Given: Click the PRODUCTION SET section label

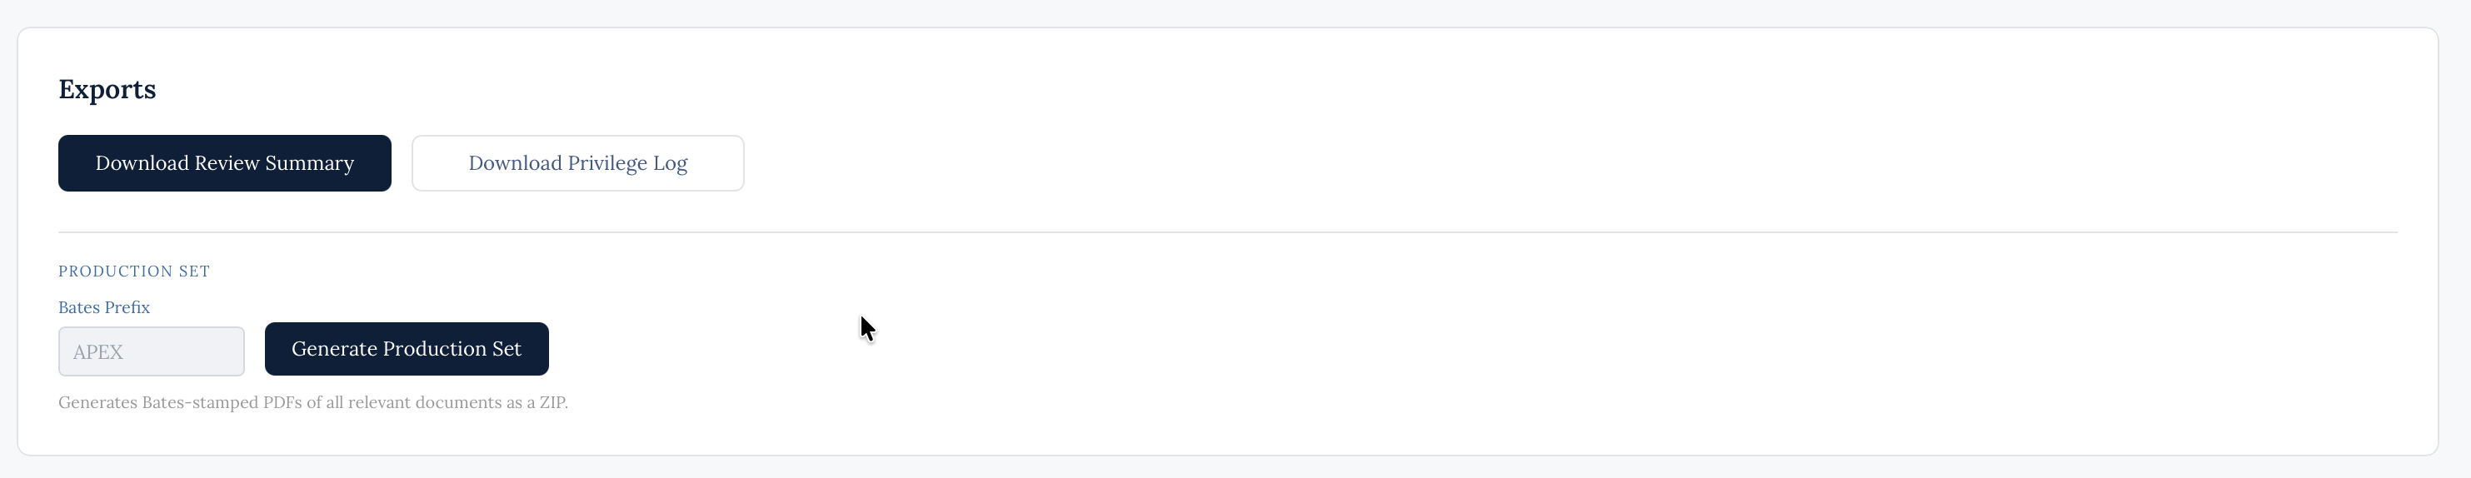Looking at the screenshot, I should pyautogui.click(x=134, y=271).
